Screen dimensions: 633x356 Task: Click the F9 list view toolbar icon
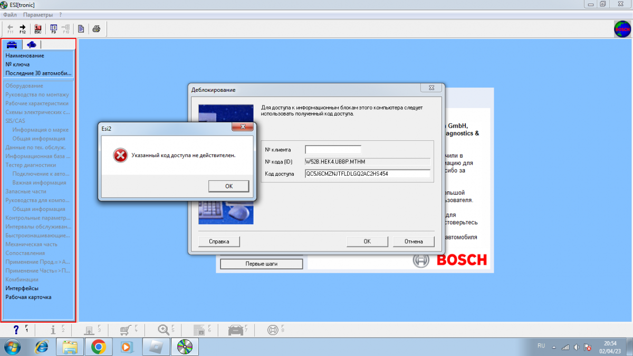click(x=54, y=28)
